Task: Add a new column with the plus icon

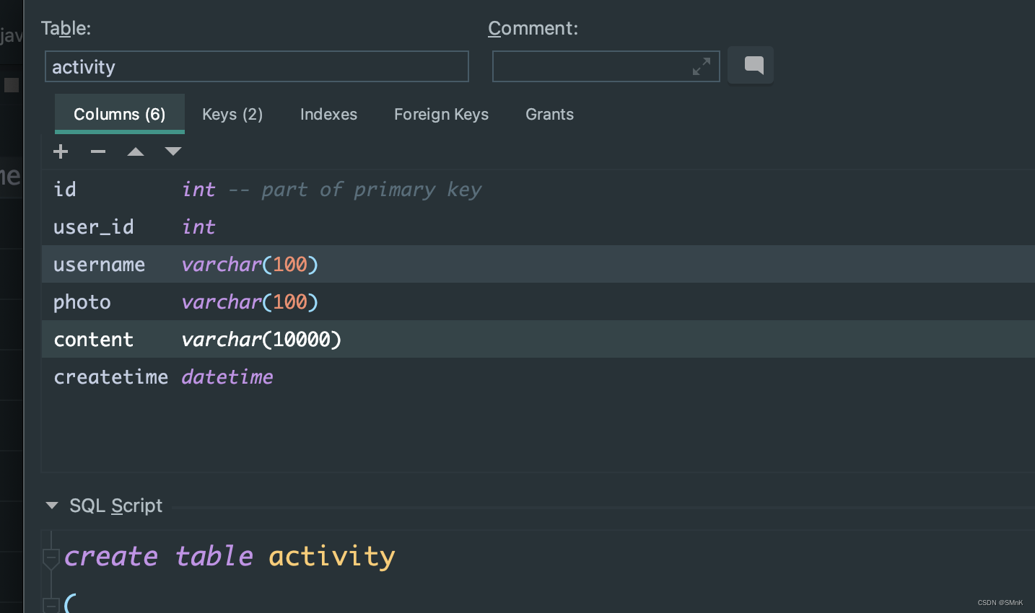Action: 61,151
